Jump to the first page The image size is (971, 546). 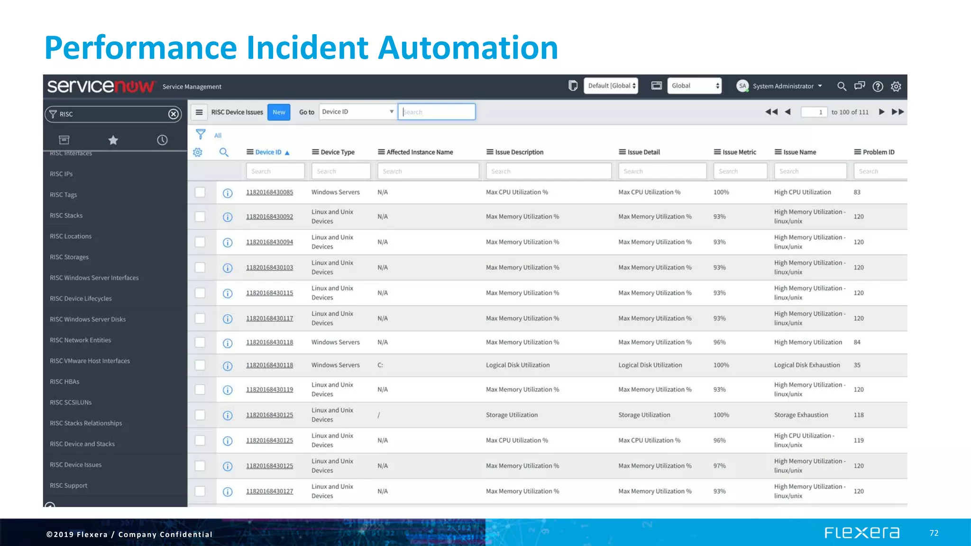click(771, 112)
